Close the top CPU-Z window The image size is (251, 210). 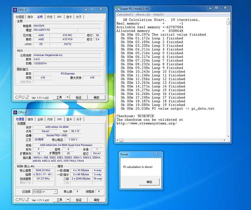[101, 9]
